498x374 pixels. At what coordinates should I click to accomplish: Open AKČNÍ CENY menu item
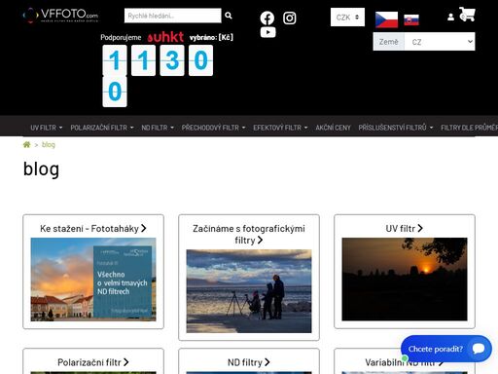point(334,128)
